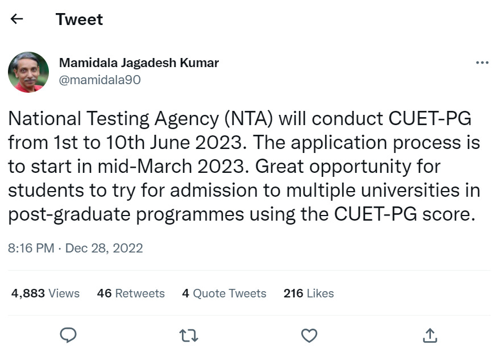Click the Mamidala Jagadesh Kumar display name
Viewport: 502px width, 352px height.
[139, 63]
